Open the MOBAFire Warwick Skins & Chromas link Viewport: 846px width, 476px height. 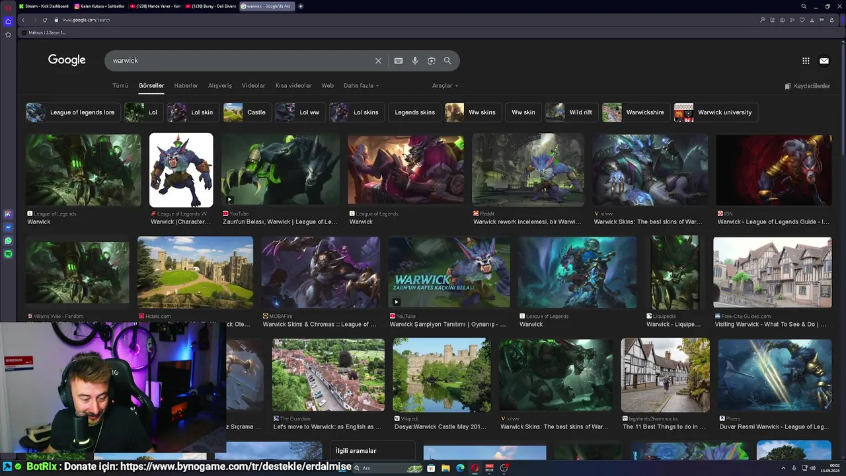click(320, 325)
